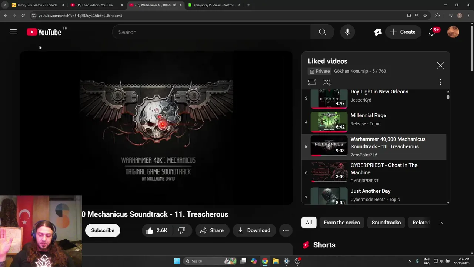Open CYBERPRIEST - Ghost In The Machine

point(374,173)
